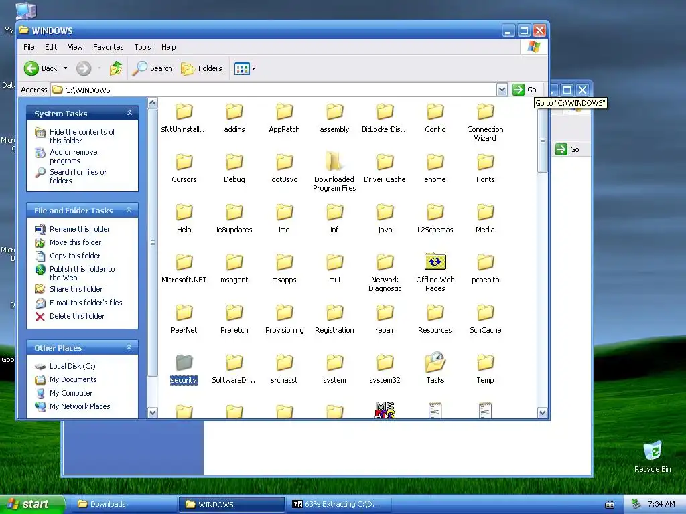Viewport: 686px width, 514px height.
Task: Collapse the File and Folder Tasks panel
Action: [x=129, y=210]
